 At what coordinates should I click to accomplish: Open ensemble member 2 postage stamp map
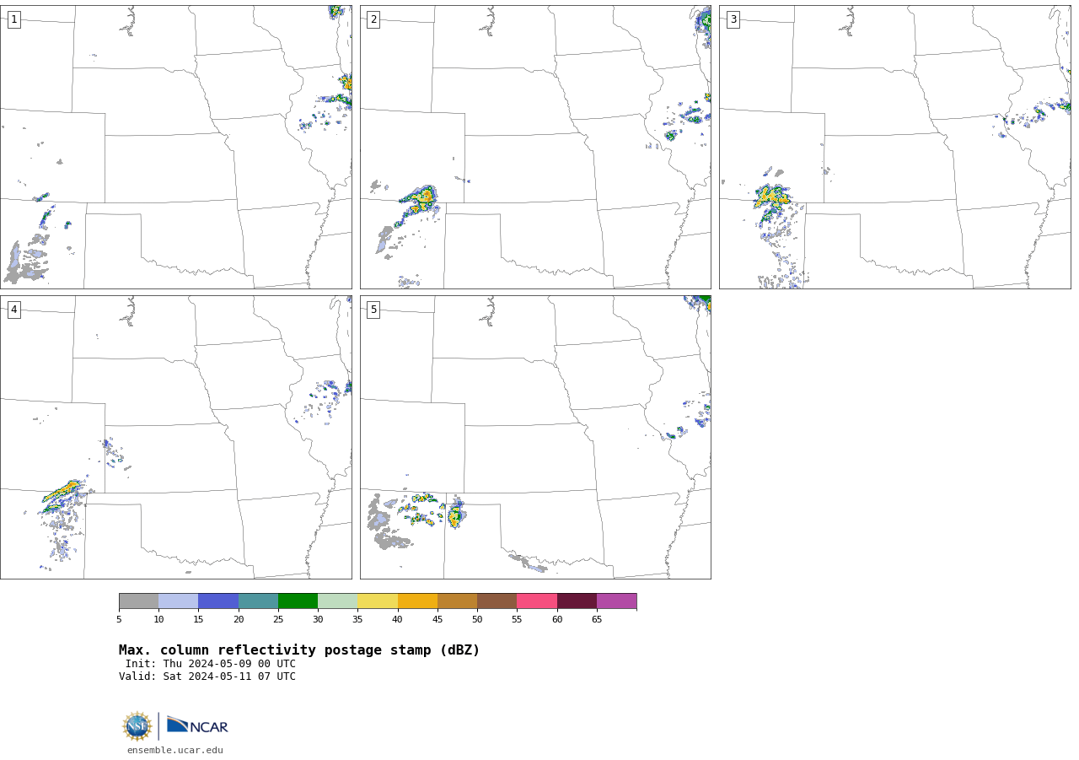[x=535, y=147]
